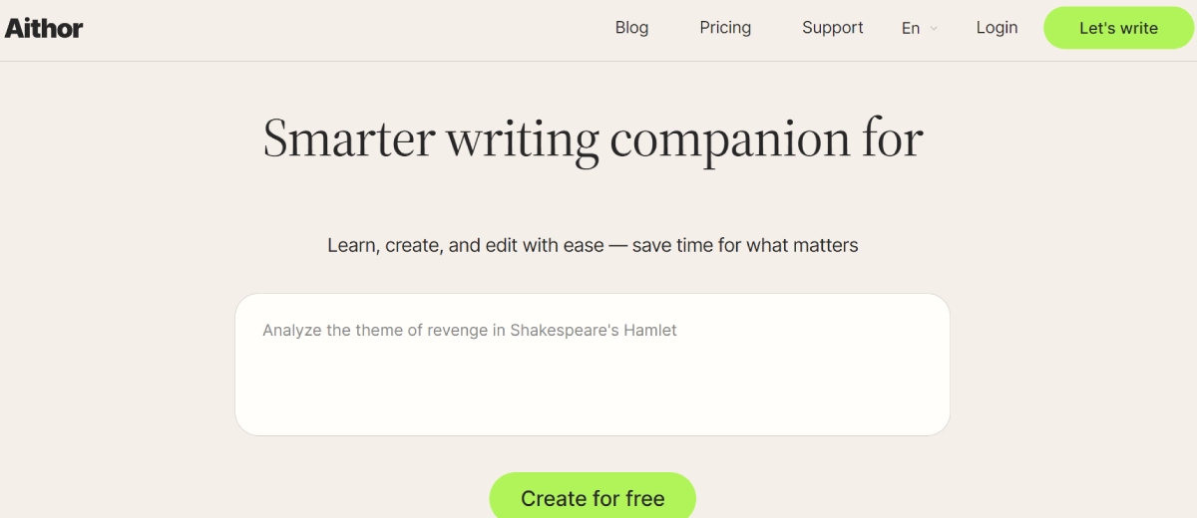Click the Login link

997,28
